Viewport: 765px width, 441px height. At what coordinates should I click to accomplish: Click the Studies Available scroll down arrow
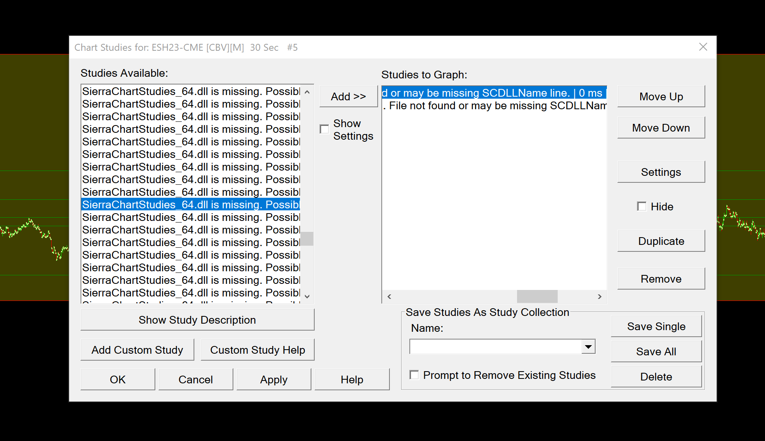pyautogui.click(x=307, y=296)
